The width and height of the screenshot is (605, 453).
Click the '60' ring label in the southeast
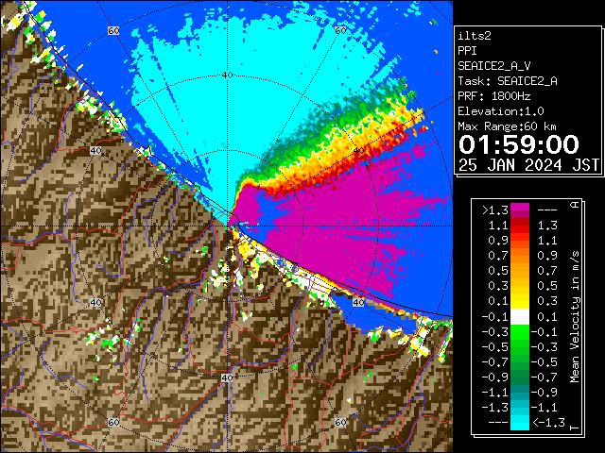pos(340,422)
